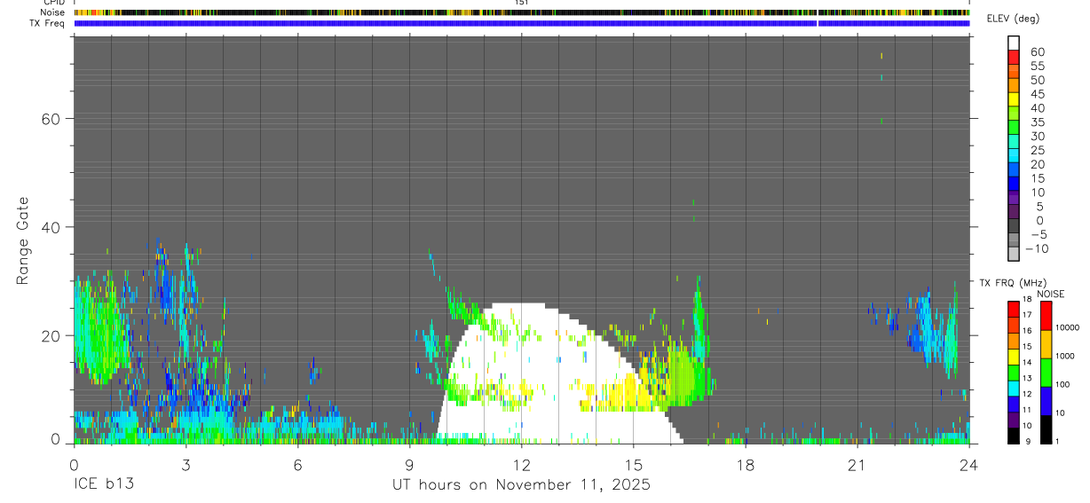
Task: Click Range Gate axis tick '20'
Action: tap(50, 335)
